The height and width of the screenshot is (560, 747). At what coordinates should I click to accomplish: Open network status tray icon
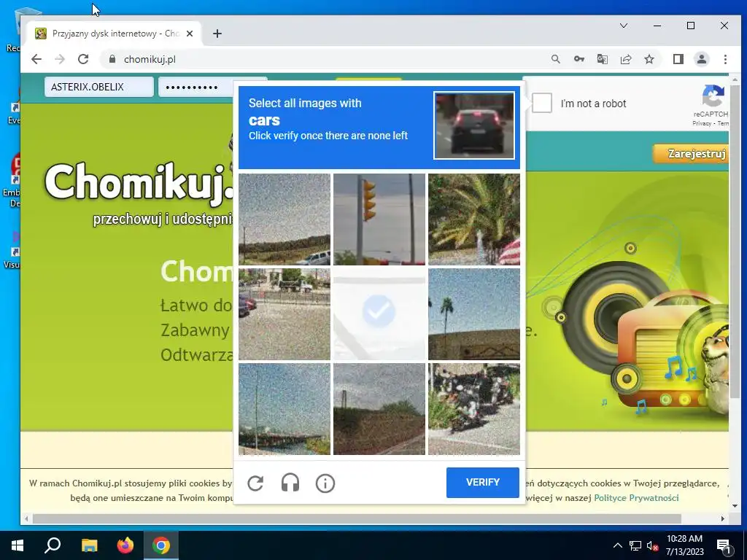(635, 545)
